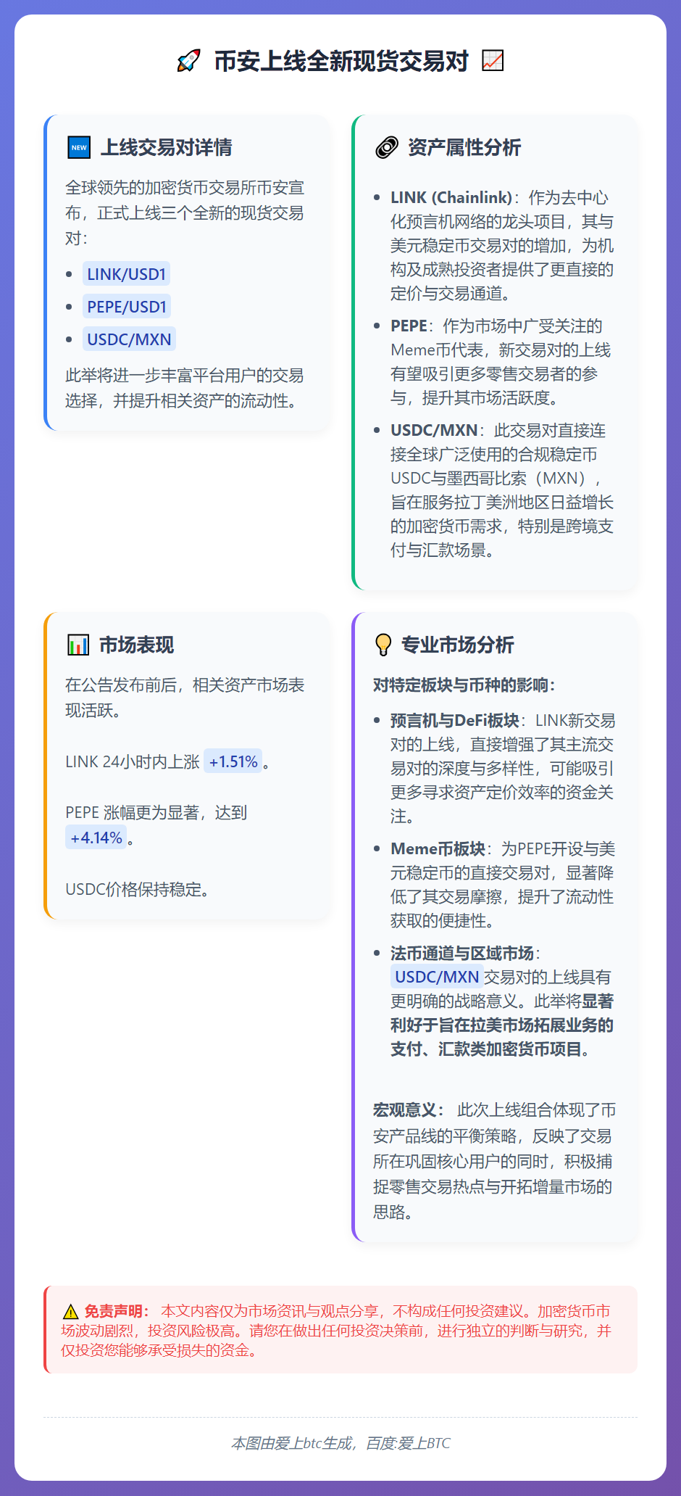681x1496 pixels.
Task: Click the text PEPE 涨幅更为显著，达到
Action: [156, 812]
